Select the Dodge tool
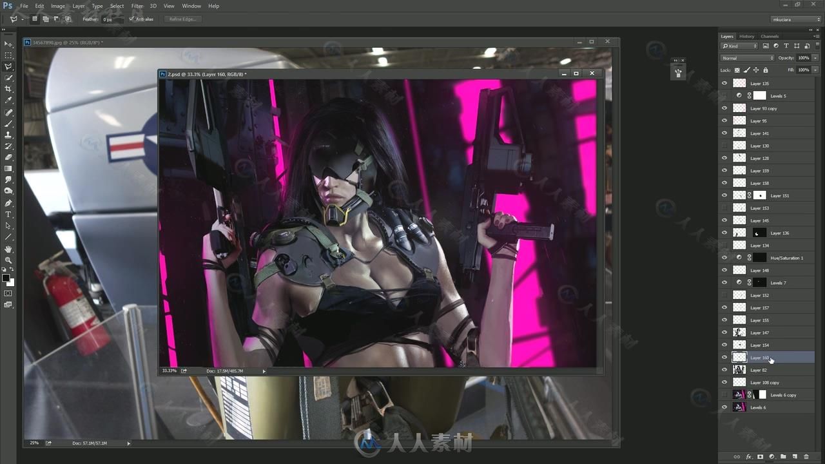Viewport: 825px width, 464px height. [8, 191]
